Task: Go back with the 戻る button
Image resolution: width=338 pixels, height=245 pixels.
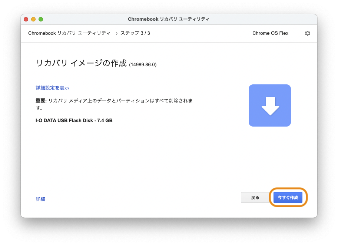Action: (x=255, y=197)
